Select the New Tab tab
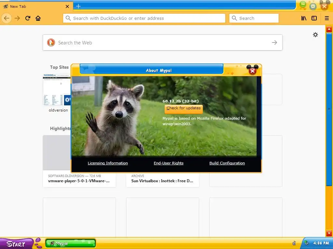The height and width of the screenshot is (249, 333). coord(36,6)
